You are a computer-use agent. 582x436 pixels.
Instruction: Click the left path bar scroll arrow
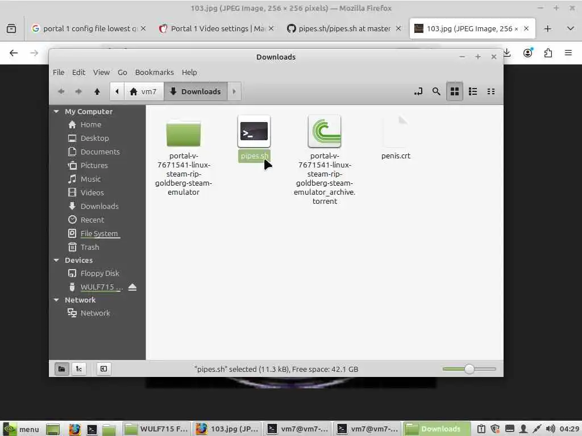click(x=117, y=91)
